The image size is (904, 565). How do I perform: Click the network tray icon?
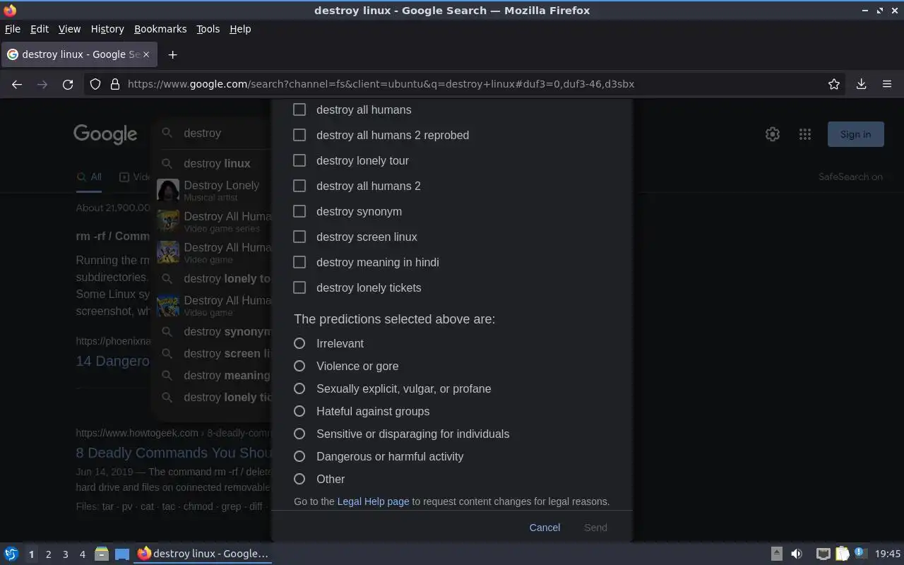click(823, 554)
